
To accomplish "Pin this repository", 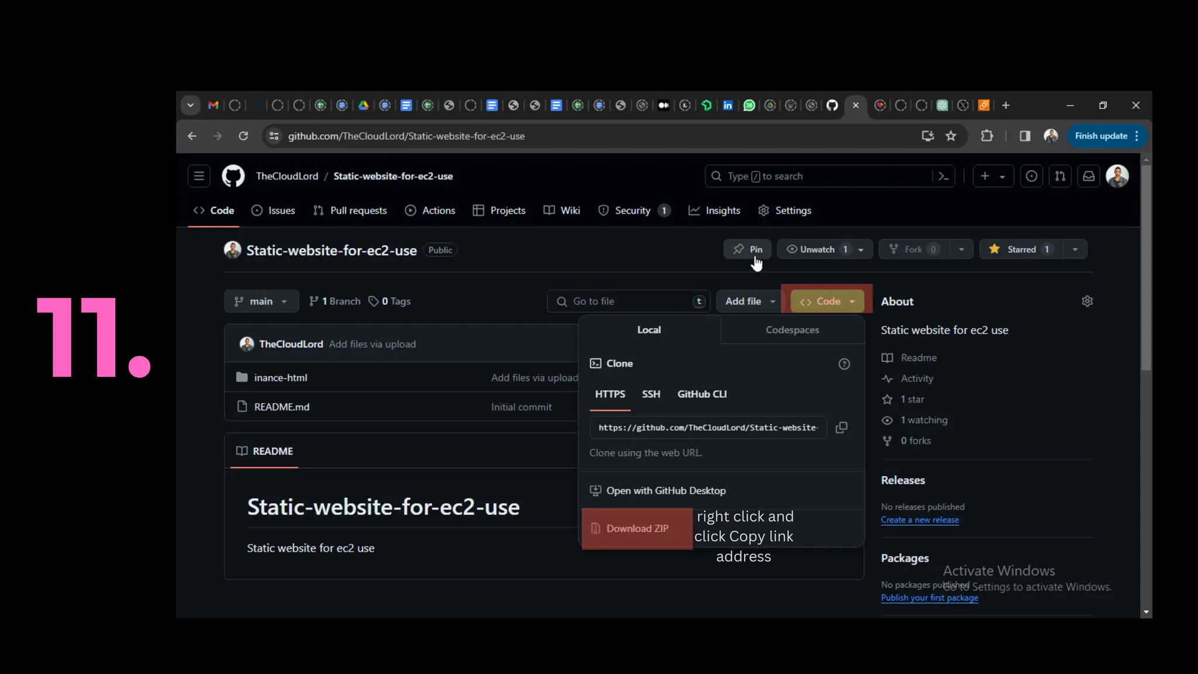I will coord(748,249).
